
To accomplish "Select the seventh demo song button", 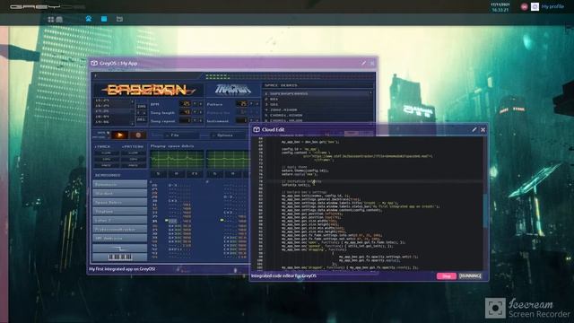I will (119, 239).
